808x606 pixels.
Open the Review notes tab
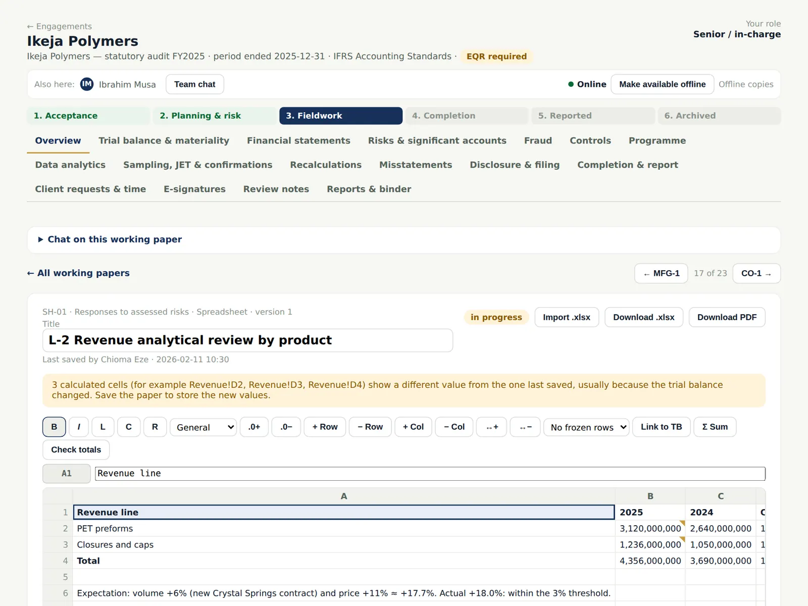(276, 189)
